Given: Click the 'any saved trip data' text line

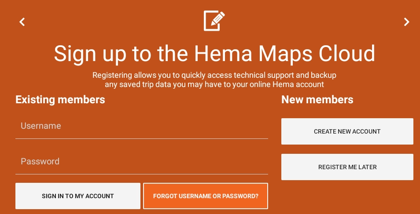Looking at the screenshot, I should pos(214,84).
